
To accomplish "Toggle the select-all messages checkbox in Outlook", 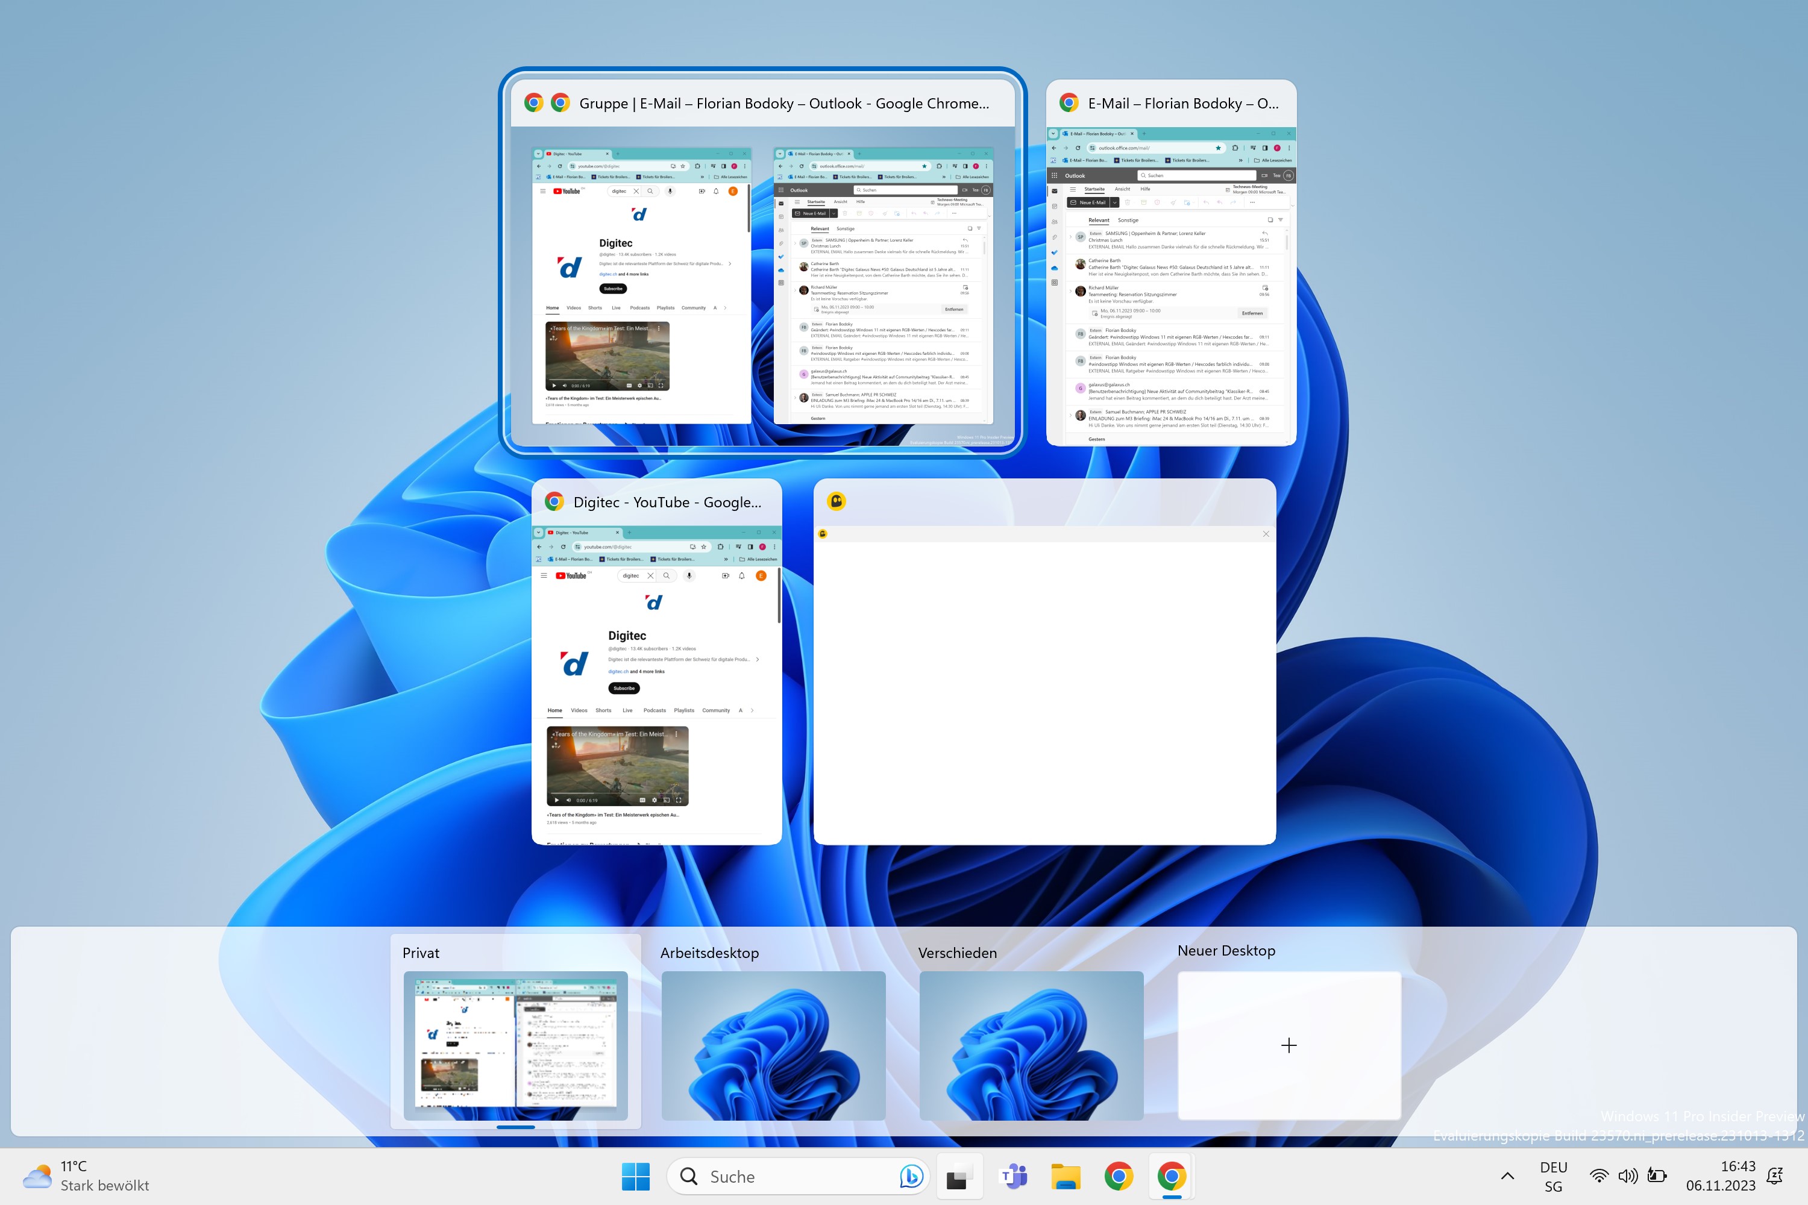I will coord(1270,220).
